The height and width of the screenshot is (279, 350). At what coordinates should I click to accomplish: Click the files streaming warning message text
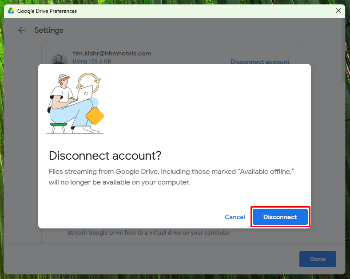point(172,177)
